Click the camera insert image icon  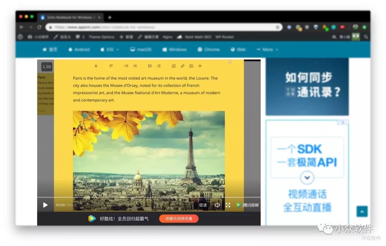click(191, 66)
